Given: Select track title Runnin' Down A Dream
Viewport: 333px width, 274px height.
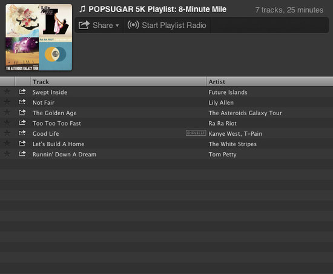Looking at the screenshot, I should click(64, 155).
